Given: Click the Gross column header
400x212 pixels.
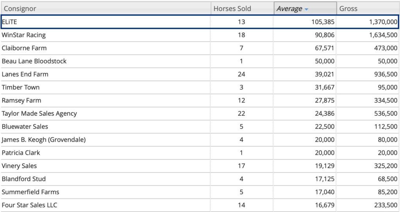Looking at the screenshot, I should [x=348, y=9].
